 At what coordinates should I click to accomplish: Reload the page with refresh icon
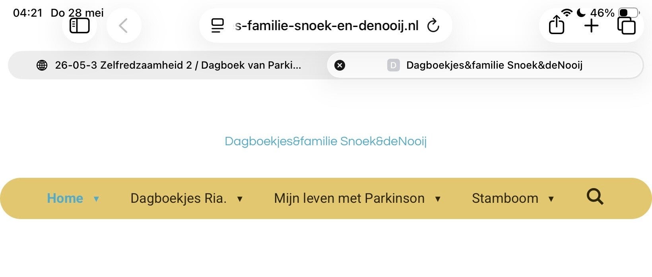click(x=433, y=26)
